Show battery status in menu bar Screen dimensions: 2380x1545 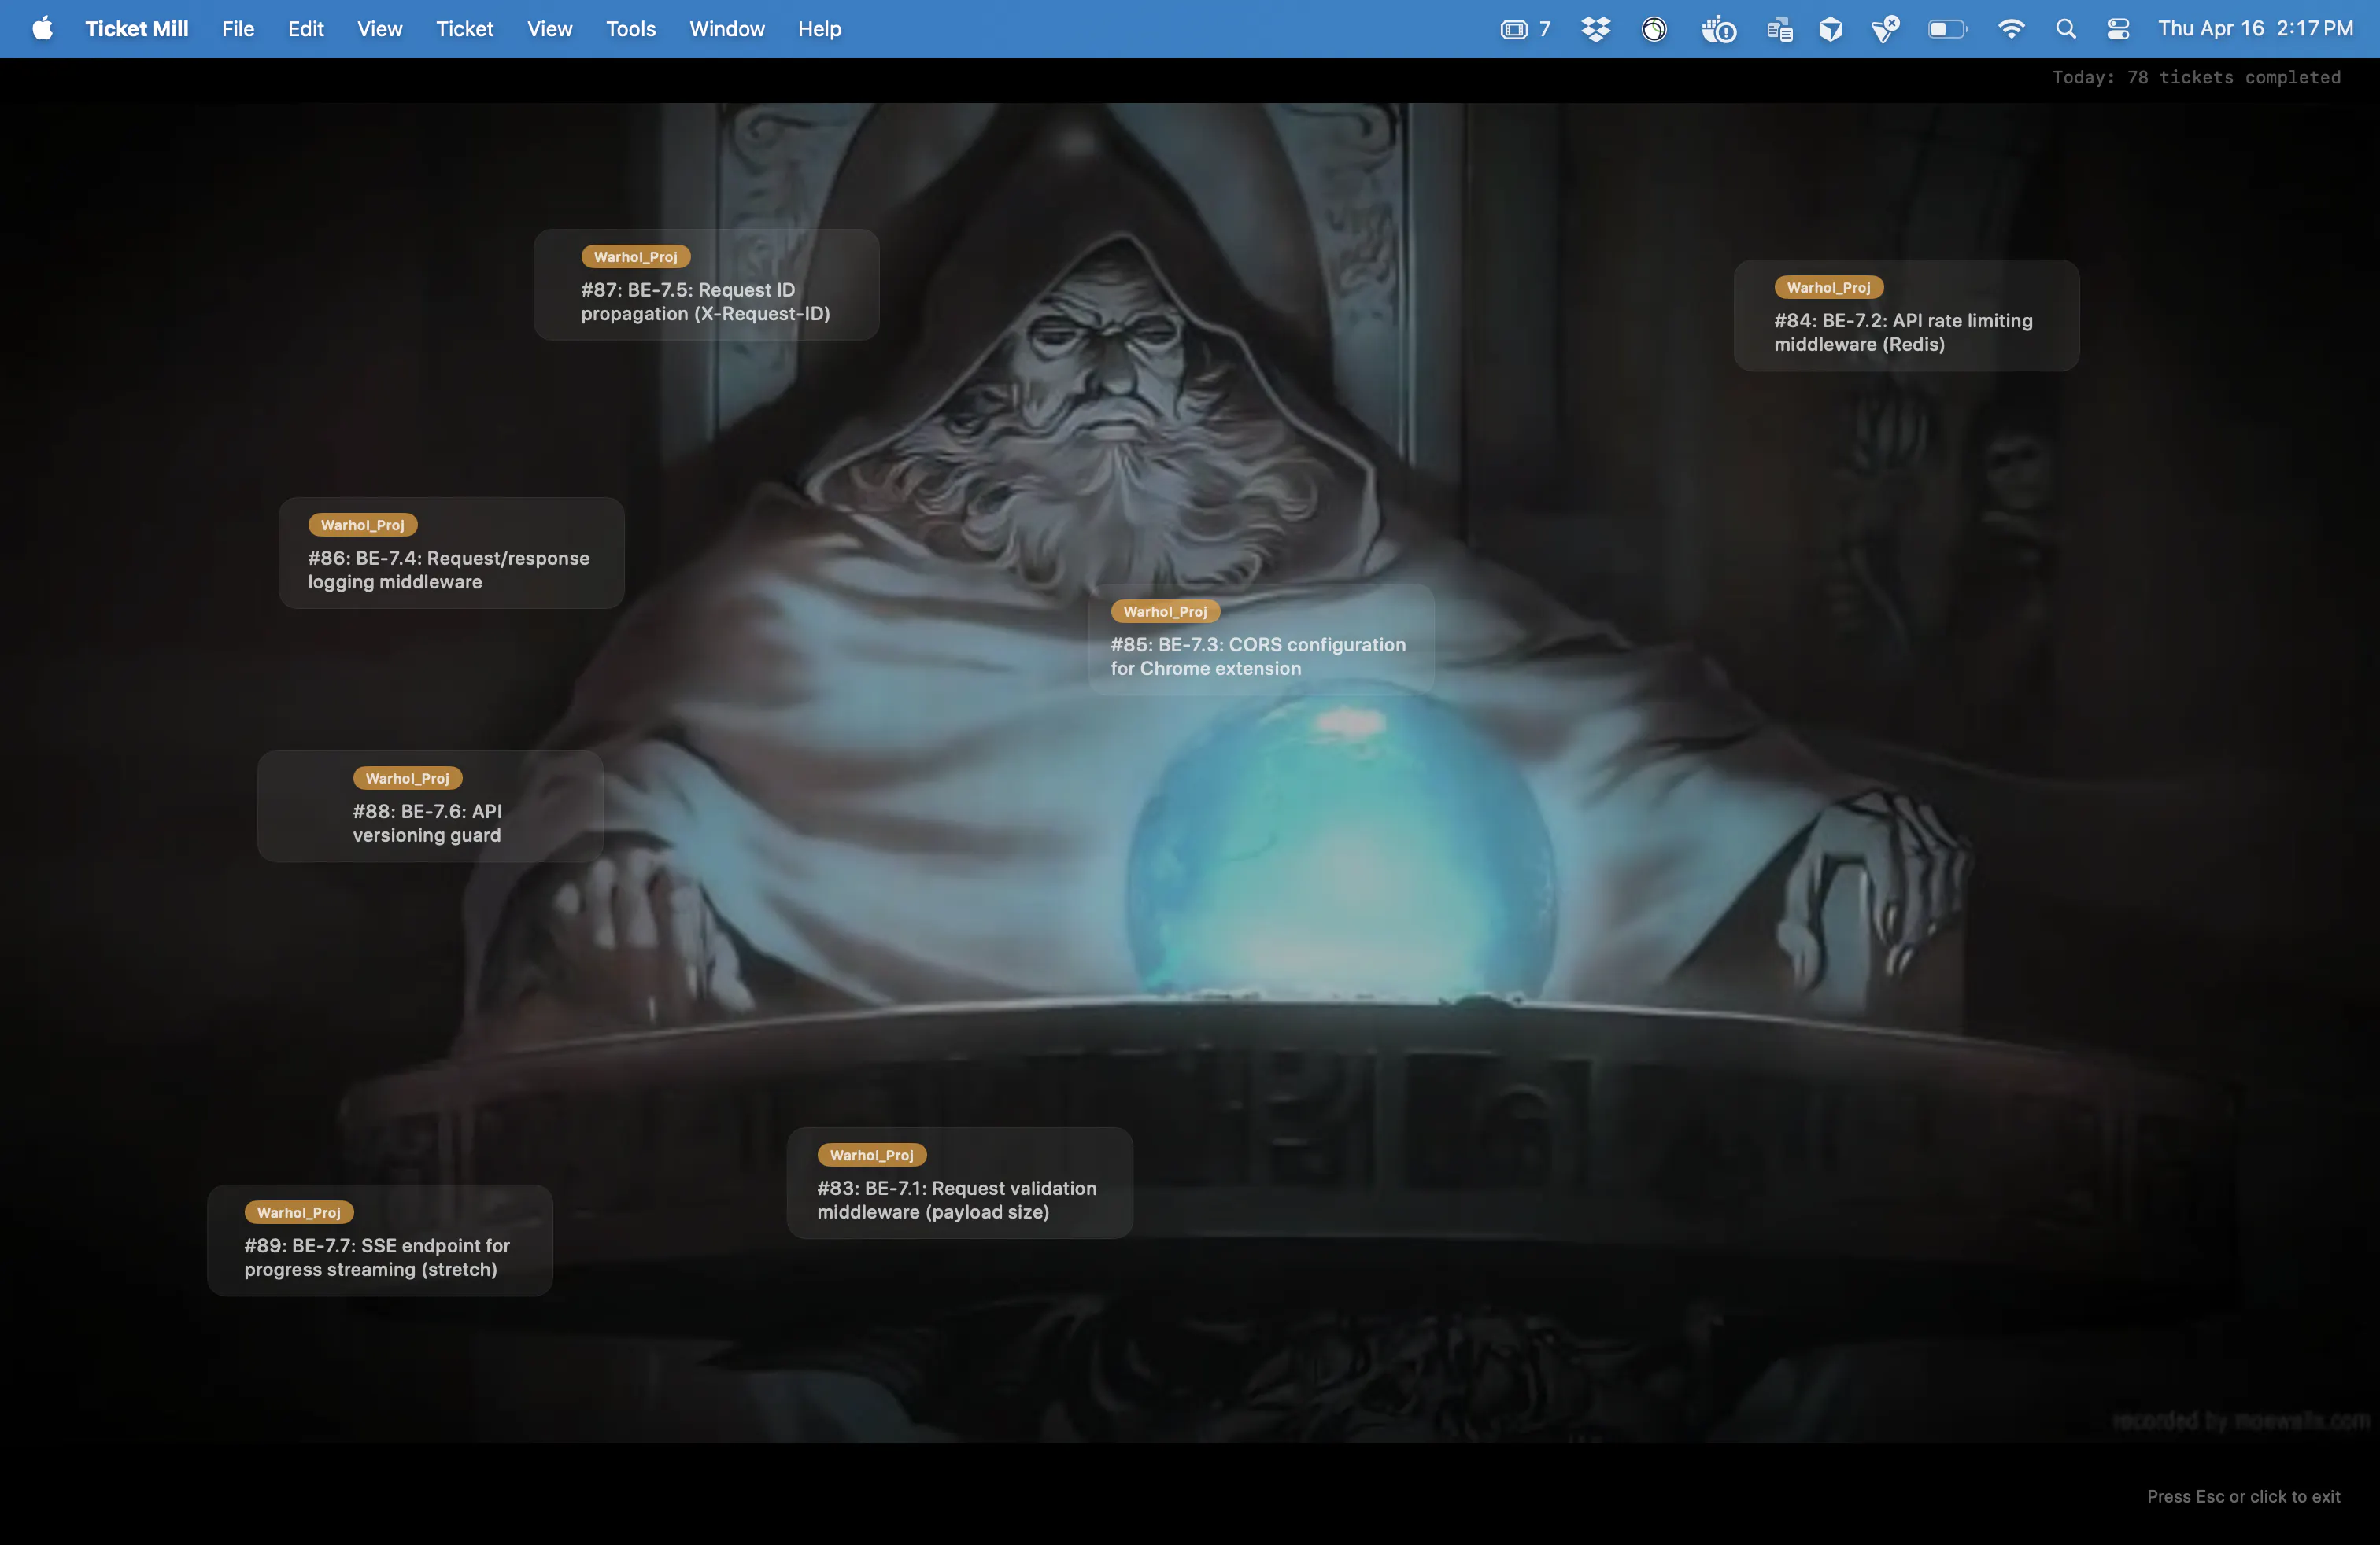click(x=1947, y=29)
